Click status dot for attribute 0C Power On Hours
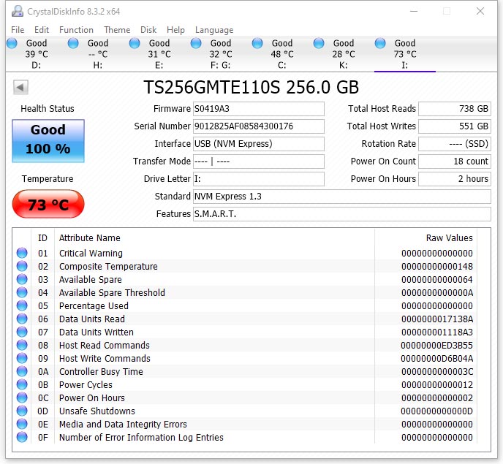Viewport: 503px width, 464px height. (x=22, y=398)
